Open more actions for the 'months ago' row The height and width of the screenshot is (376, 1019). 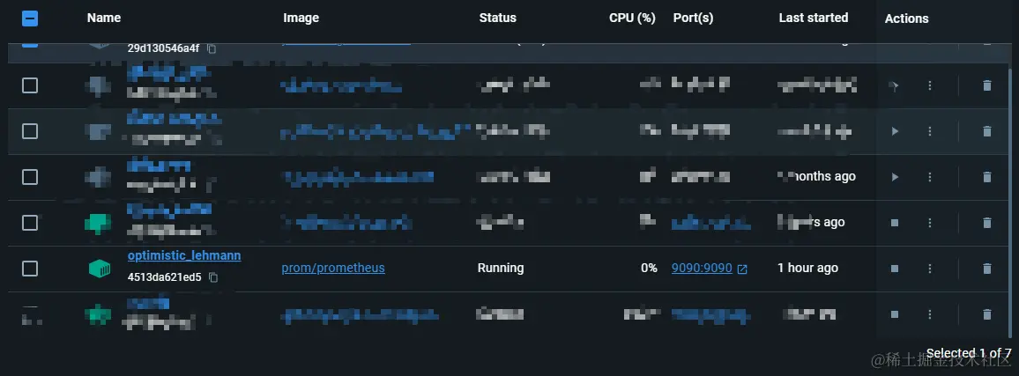click(x=930, y=177)
